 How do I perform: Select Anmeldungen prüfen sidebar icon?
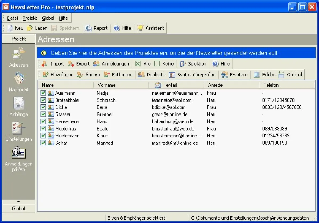(x=18, y=153)
